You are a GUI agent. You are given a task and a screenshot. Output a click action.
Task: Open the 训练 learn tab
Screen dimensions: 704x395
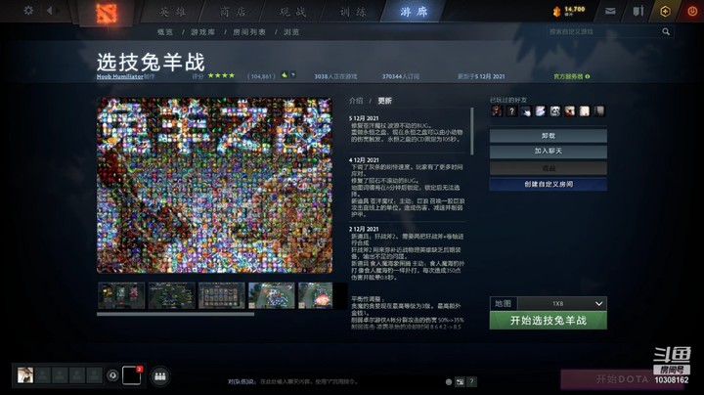pos(353,12)
